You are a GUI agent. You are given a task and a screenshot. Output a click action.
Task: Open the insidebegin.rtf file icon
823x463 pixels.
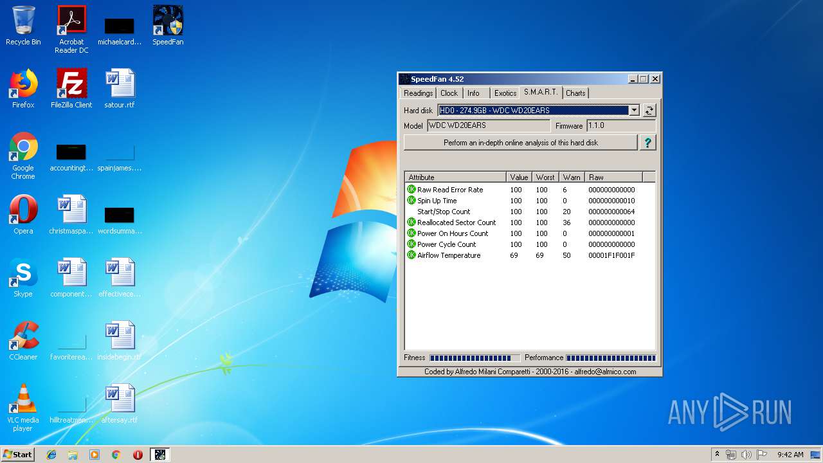pyautogui.click(x=120, y=341)
